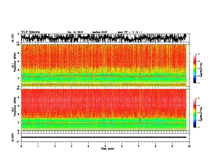Click the start UT time label

coord(130,32)
